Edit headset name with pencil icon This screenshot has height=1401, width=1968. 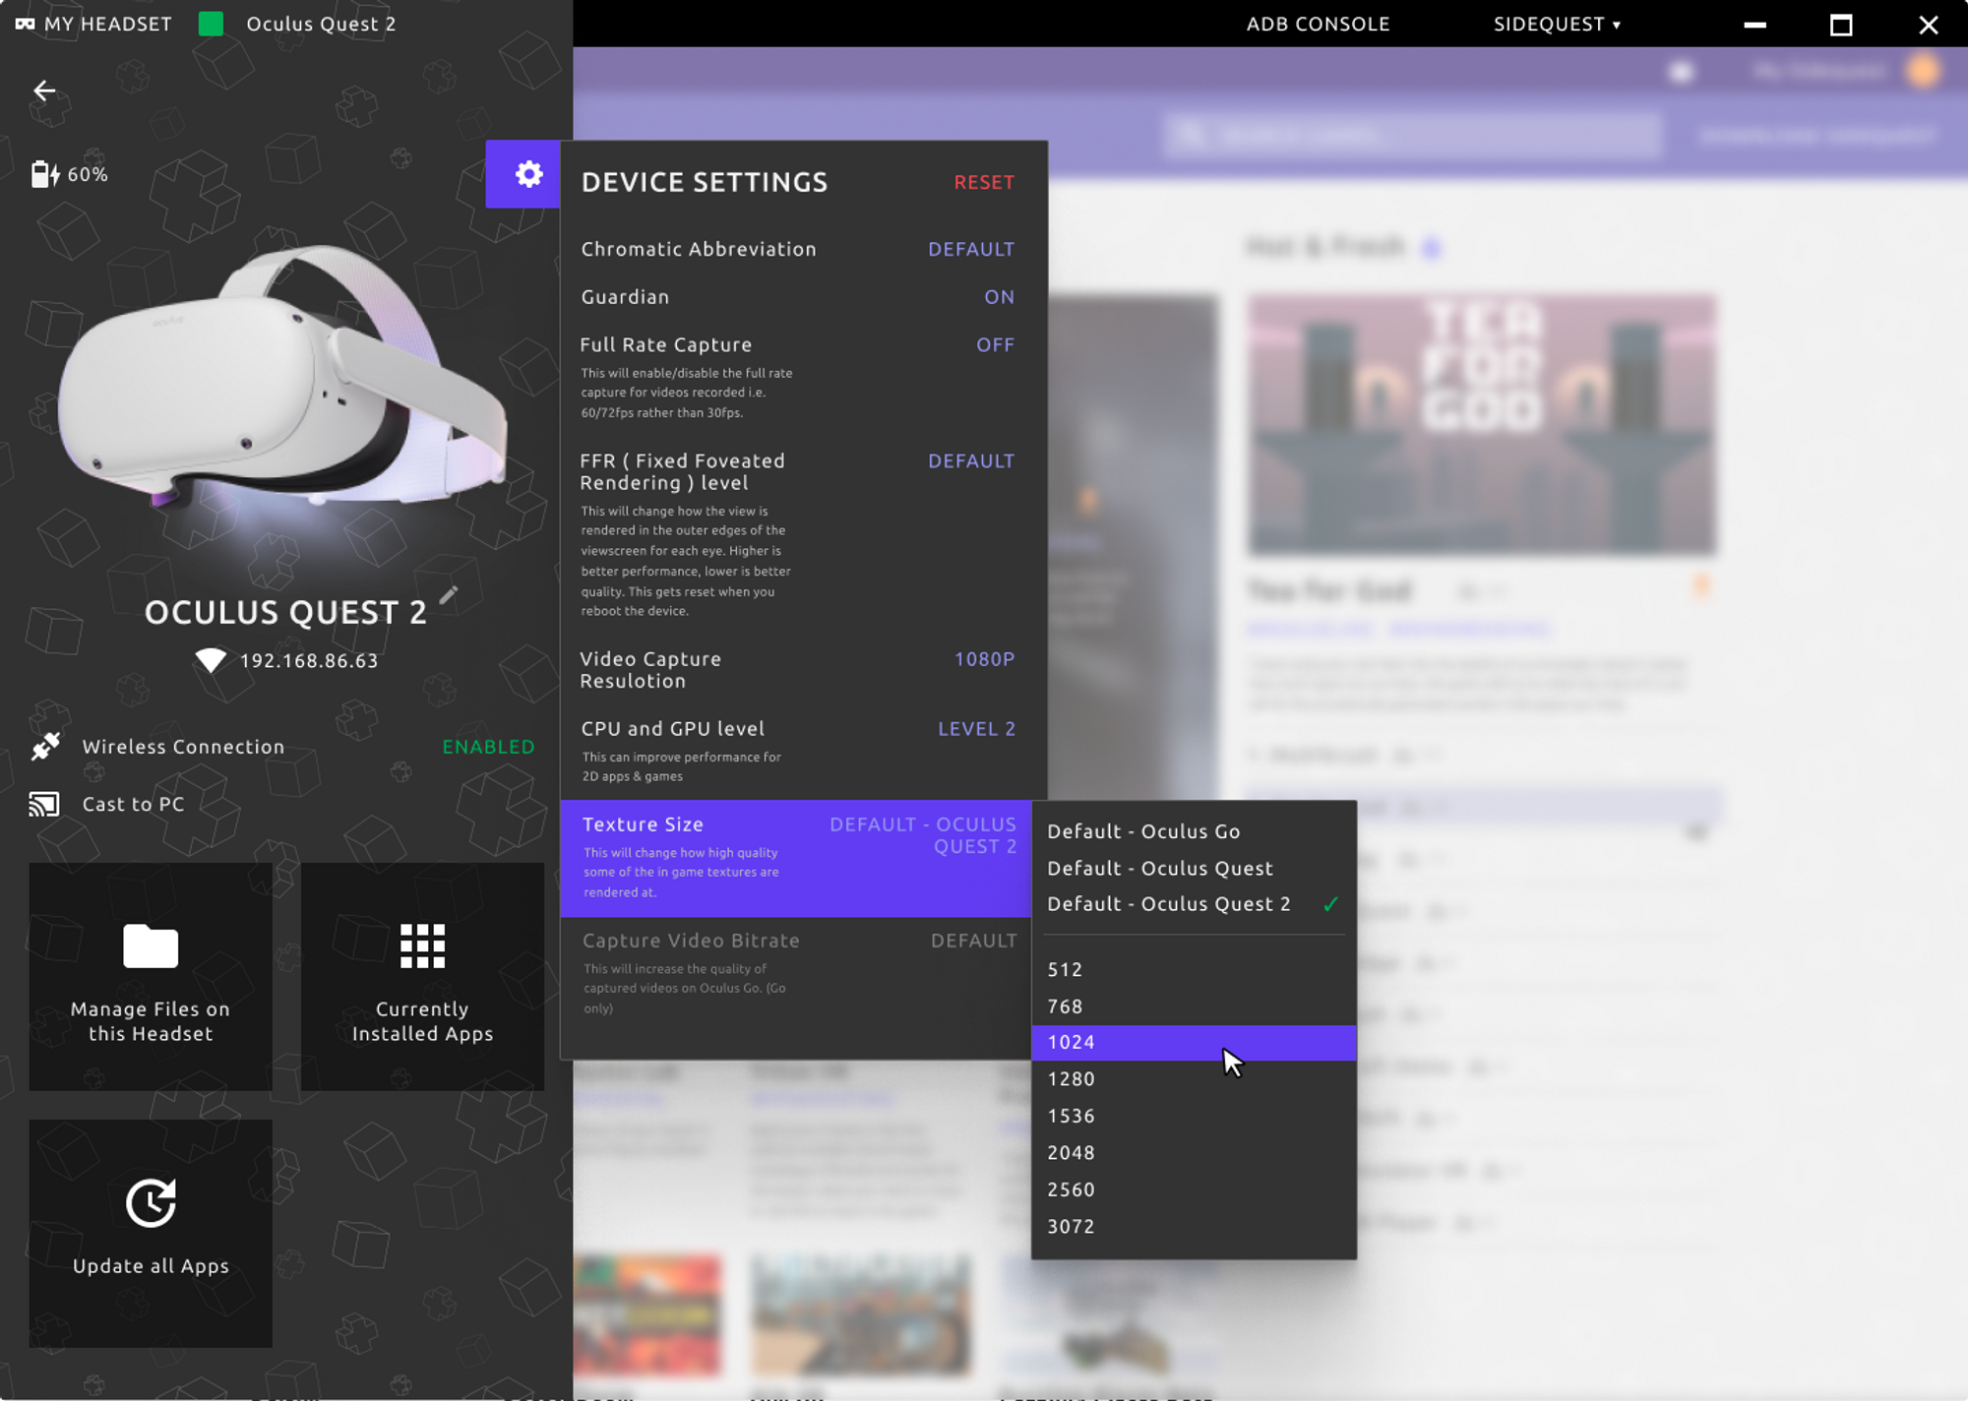[449, 595]
